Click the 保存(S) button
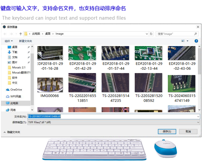This screenshot has height=168, width=203. [x=167, y=131]
